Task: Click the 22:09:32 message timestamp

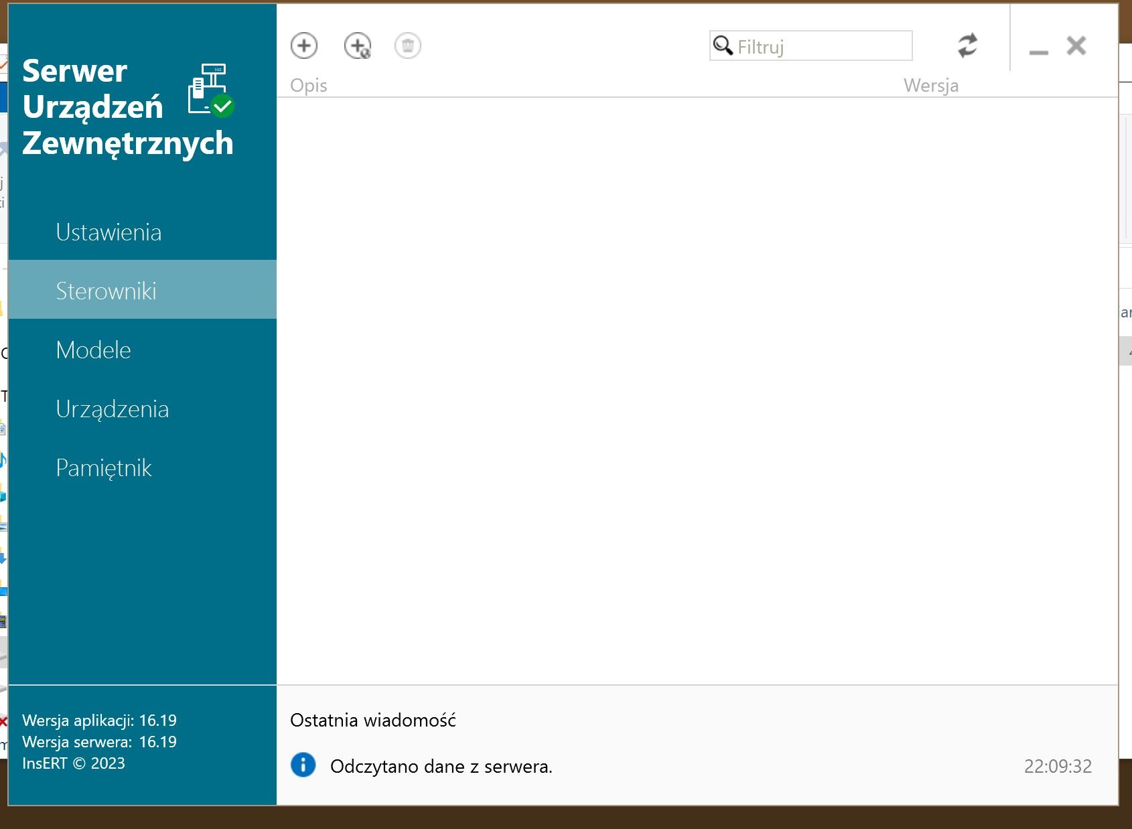Action: [x=1058, y=766]
